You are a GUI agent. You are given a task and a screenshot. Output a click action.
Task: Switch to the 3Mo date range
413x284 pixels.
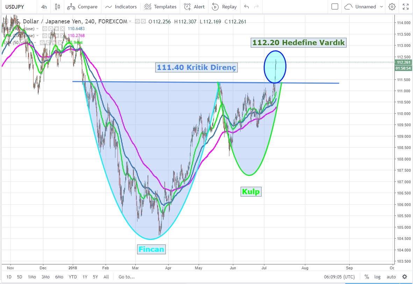click(x=45, y=277)
